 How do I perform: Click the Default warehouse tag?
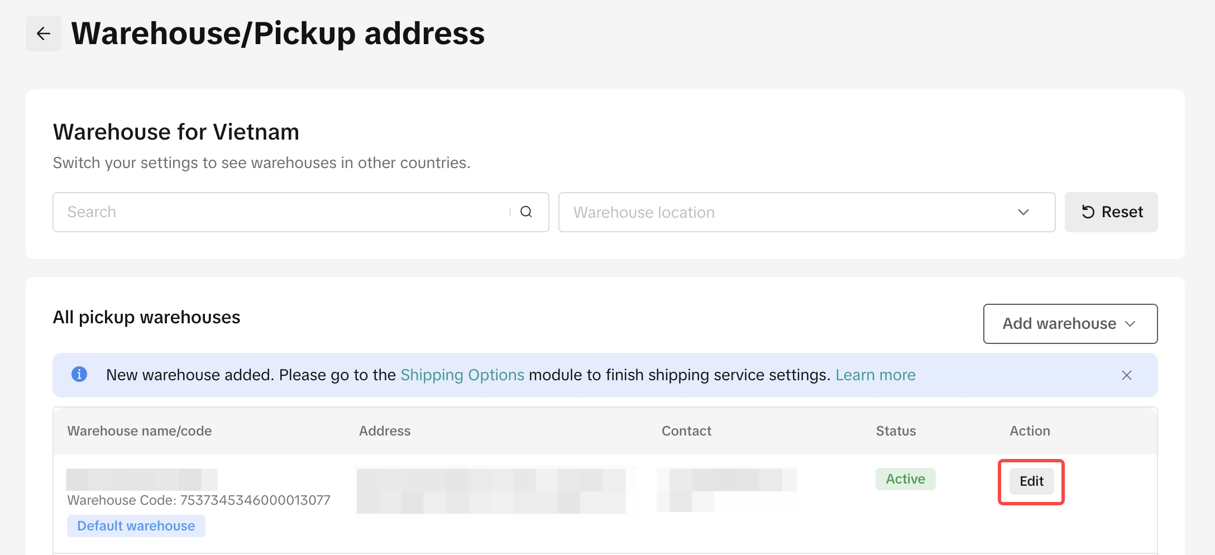136,526
